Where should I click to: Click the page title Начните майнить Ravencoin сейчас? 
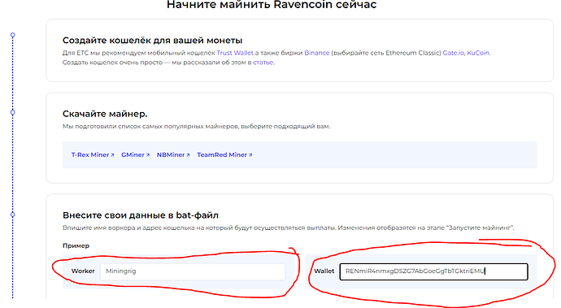click(272, 5)
